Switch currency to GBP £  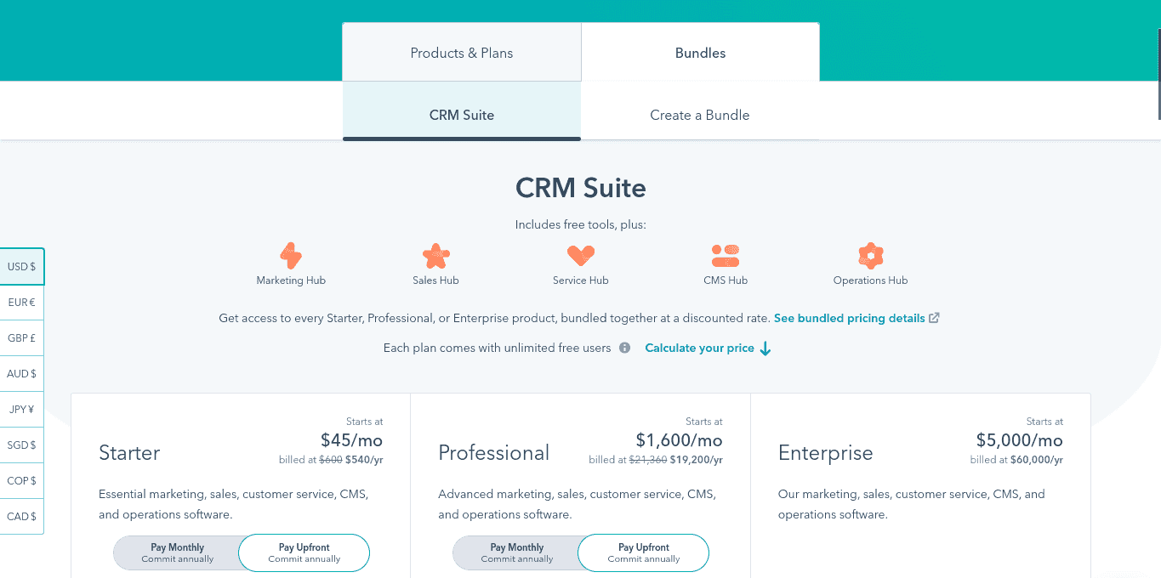[x=22, y=337]
